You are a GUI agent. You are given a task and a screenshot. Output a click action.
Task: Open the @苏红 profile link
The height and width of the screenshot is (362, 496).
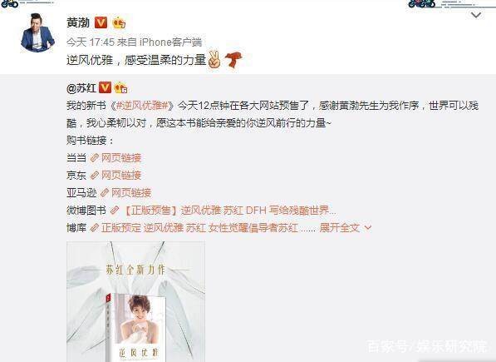81,87
